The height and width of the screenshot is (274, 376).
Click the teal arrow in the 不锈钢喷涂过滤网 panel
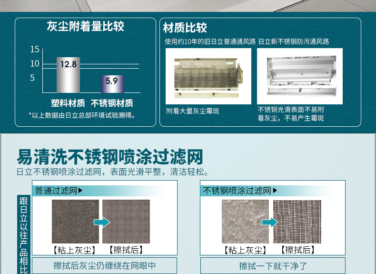[270, 222]
